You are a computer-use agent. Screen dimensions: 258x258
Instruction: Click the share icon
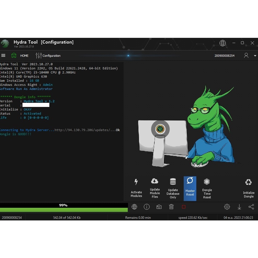pos(251,207)
